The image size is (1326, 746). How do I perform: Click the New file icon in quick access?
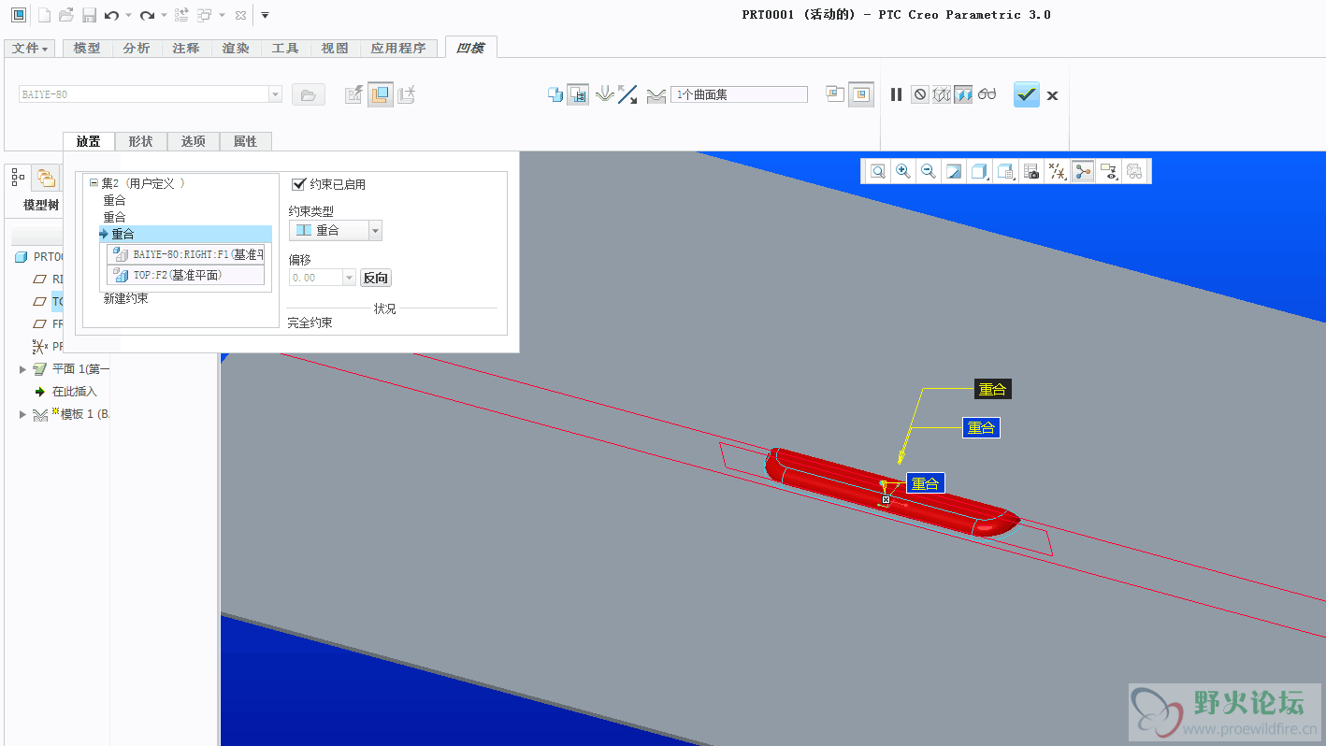[44, 15]
